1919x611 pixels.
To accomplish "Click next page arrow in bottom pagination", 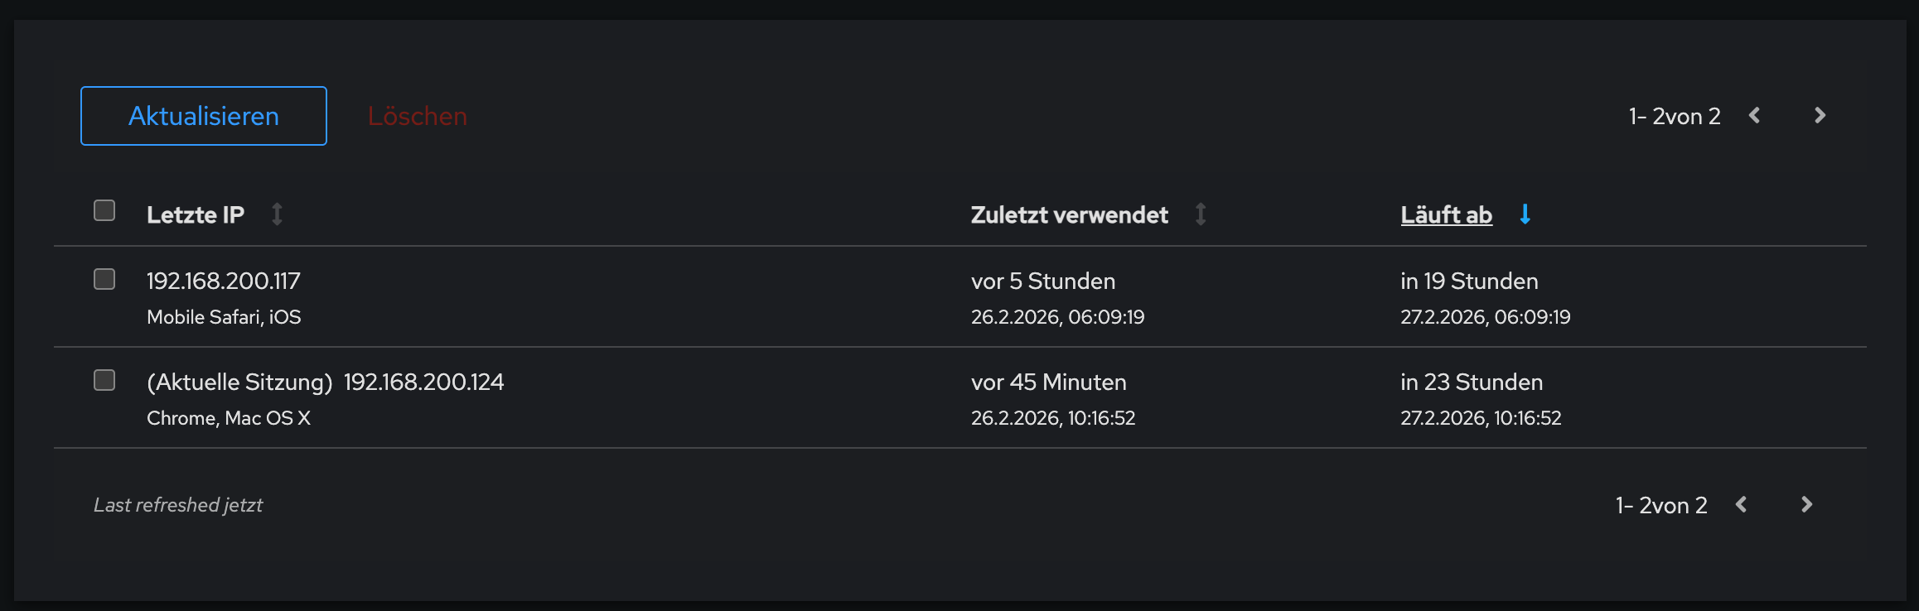I will tap(1806, 505).
